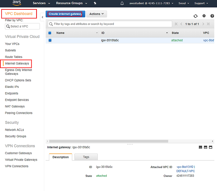Open the Seoul region dropdown
217x191 pixels.
point(184,3)
